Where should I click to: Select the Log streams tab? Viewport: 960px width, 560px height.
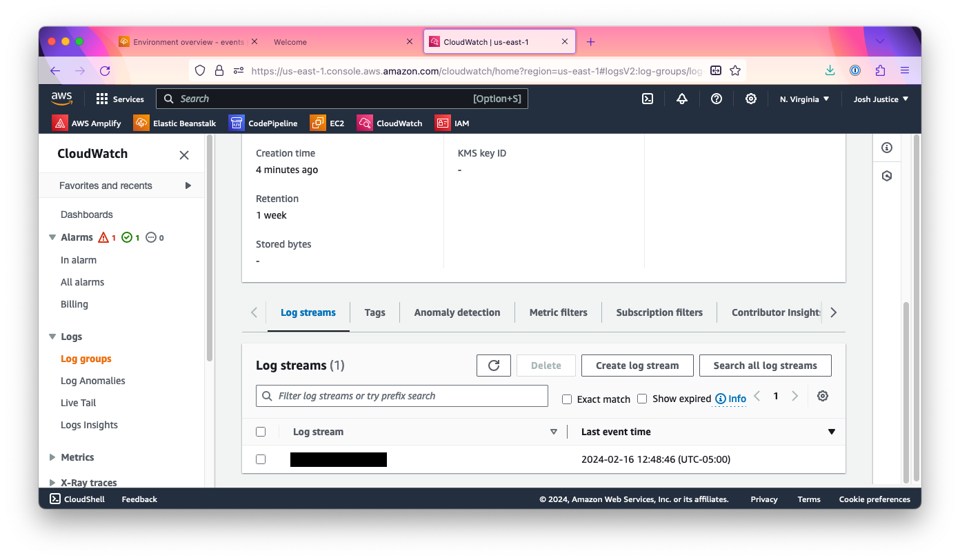click(308, 312)
